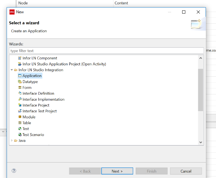The image size is (216, 178).
Task: Click the wizard list scrollbar thumb
Action: [201, 90]
